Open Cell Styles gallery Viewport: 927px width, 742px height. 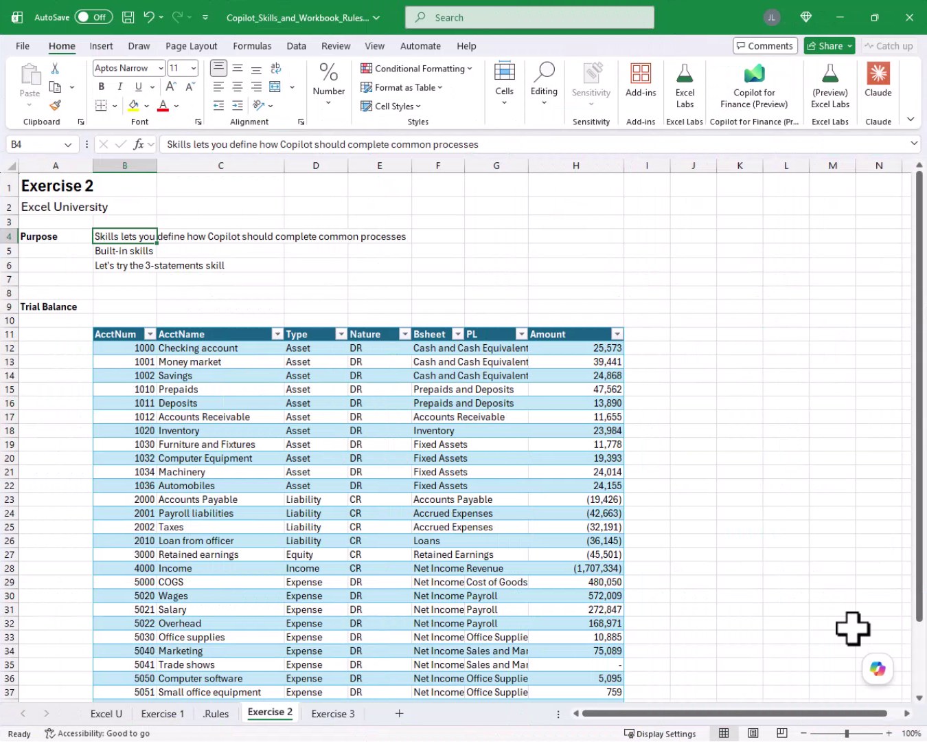[x=391, y=106]
